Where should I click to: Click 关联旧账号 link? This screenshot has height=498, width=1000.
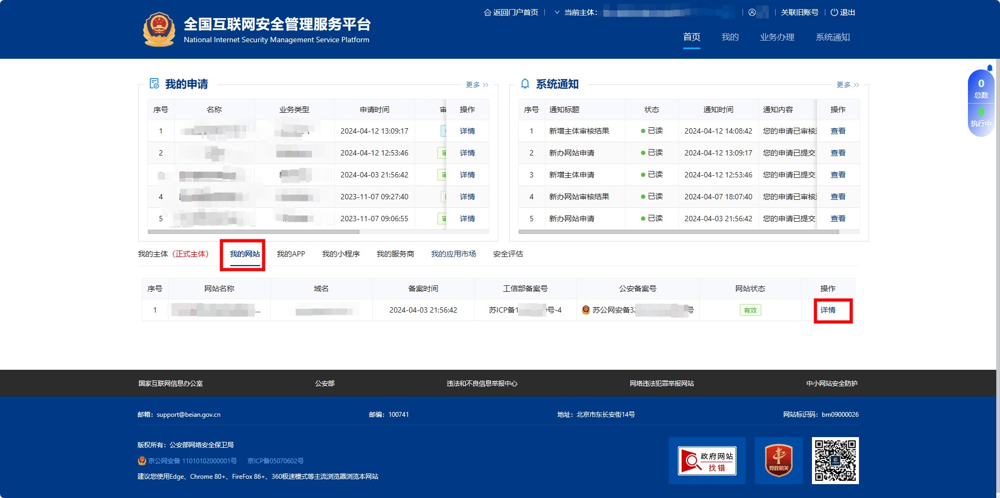tap(800, 12)
